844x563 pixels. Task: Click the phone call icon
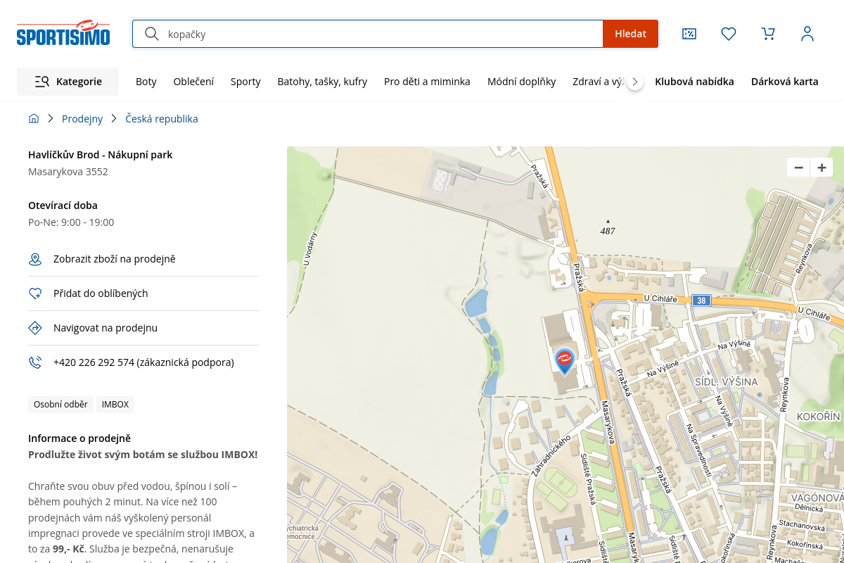35,362
